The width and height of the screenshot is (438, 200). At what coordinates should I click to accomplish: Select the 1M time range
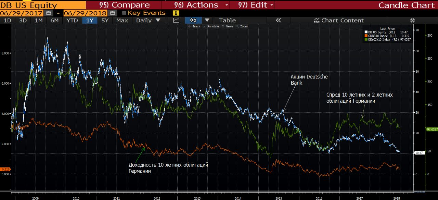pos(39,20)
